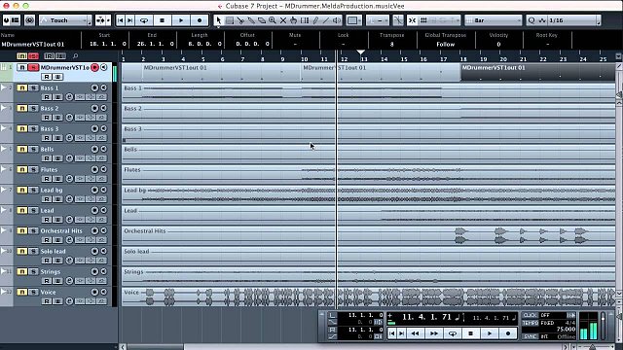Expand the Bass 1 track lanes

[4, 87]
